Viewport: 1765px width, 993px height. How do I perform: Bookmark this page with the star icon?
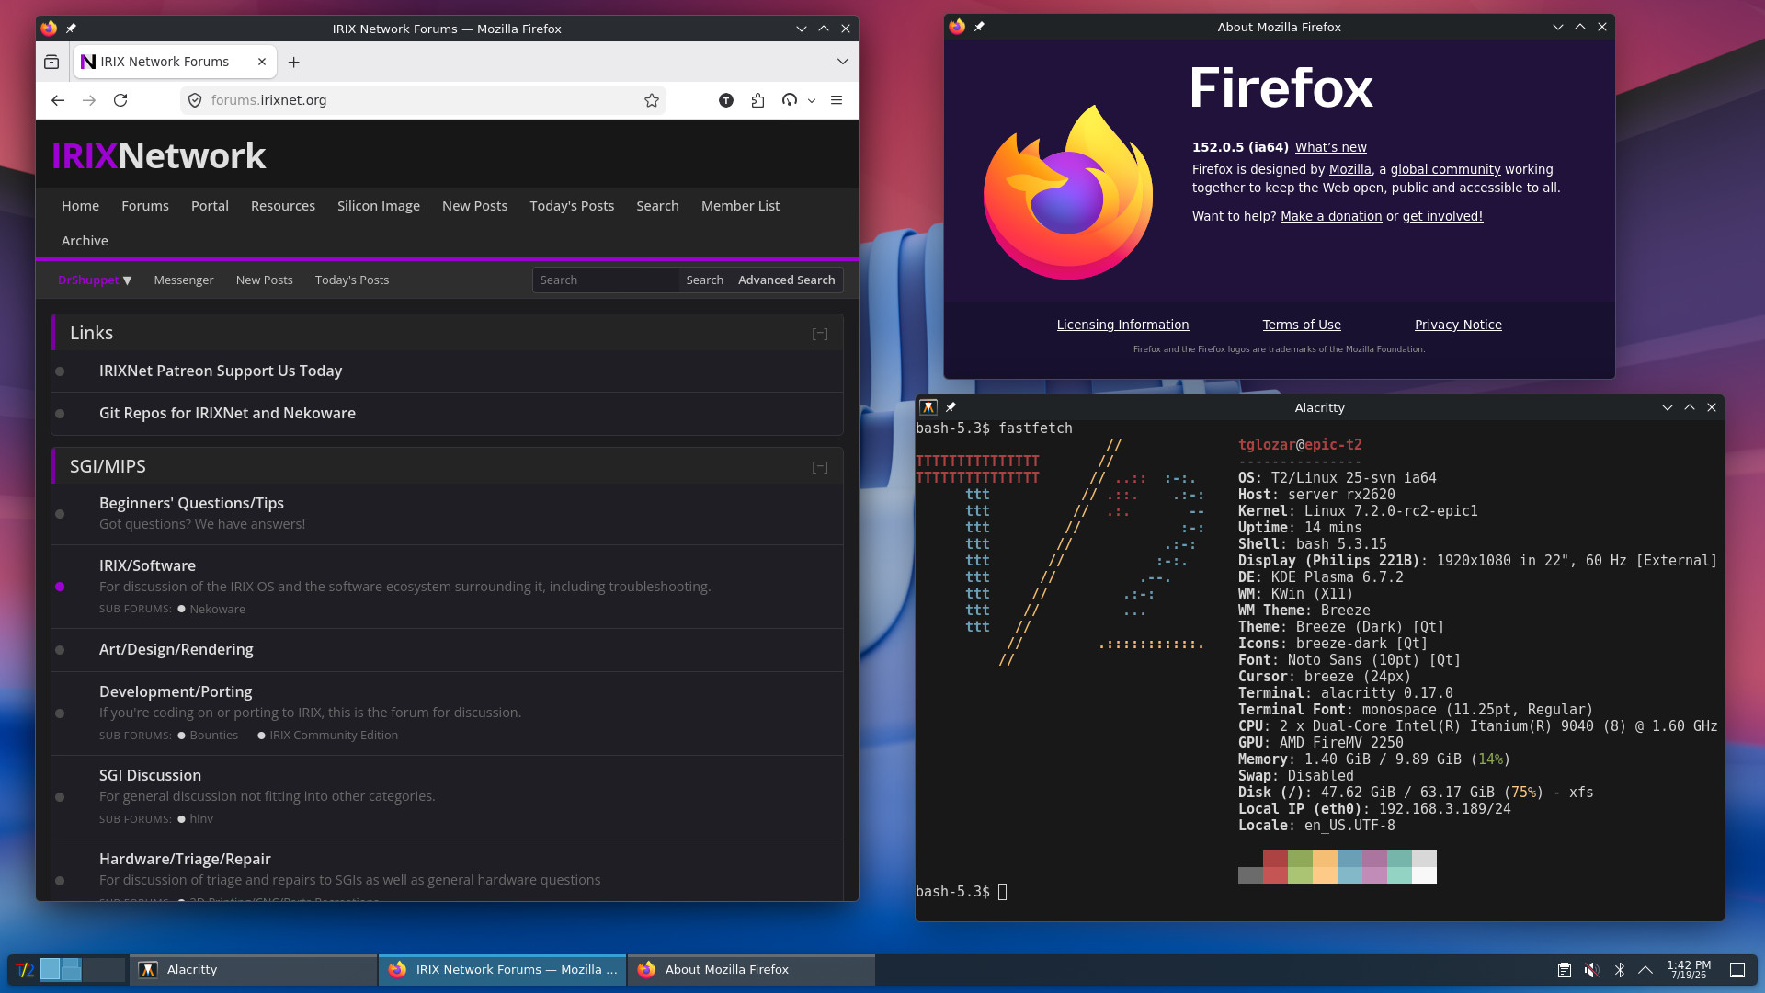pyautogui.click(x=652, y=100)
